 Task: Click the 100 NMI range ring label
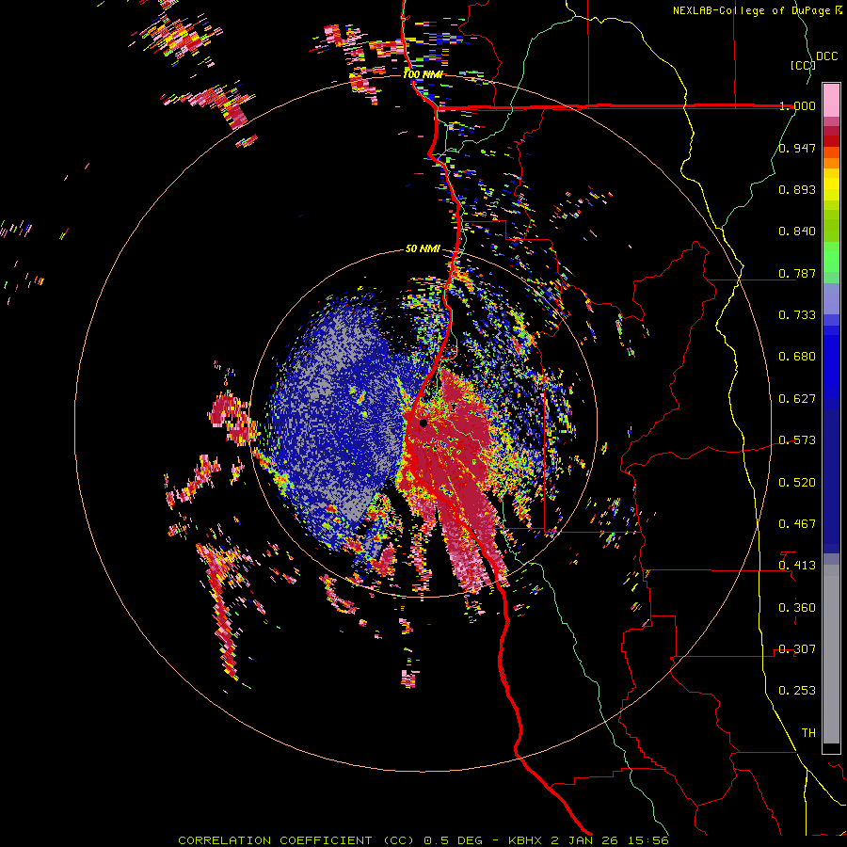(x=423, y=74)
